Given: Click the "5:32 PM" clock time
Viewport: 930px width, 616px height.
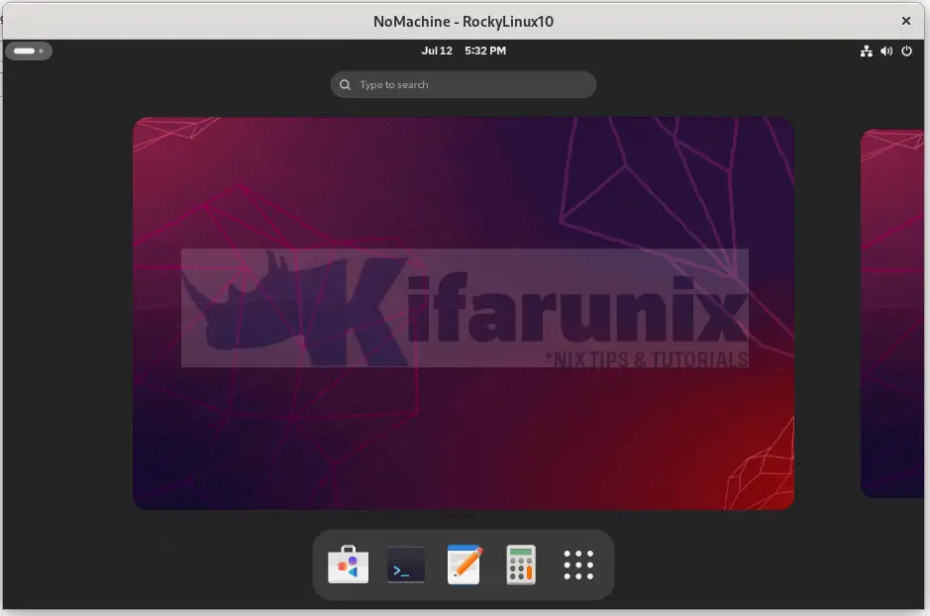Looking at the screenshot, I should [483, 51].
